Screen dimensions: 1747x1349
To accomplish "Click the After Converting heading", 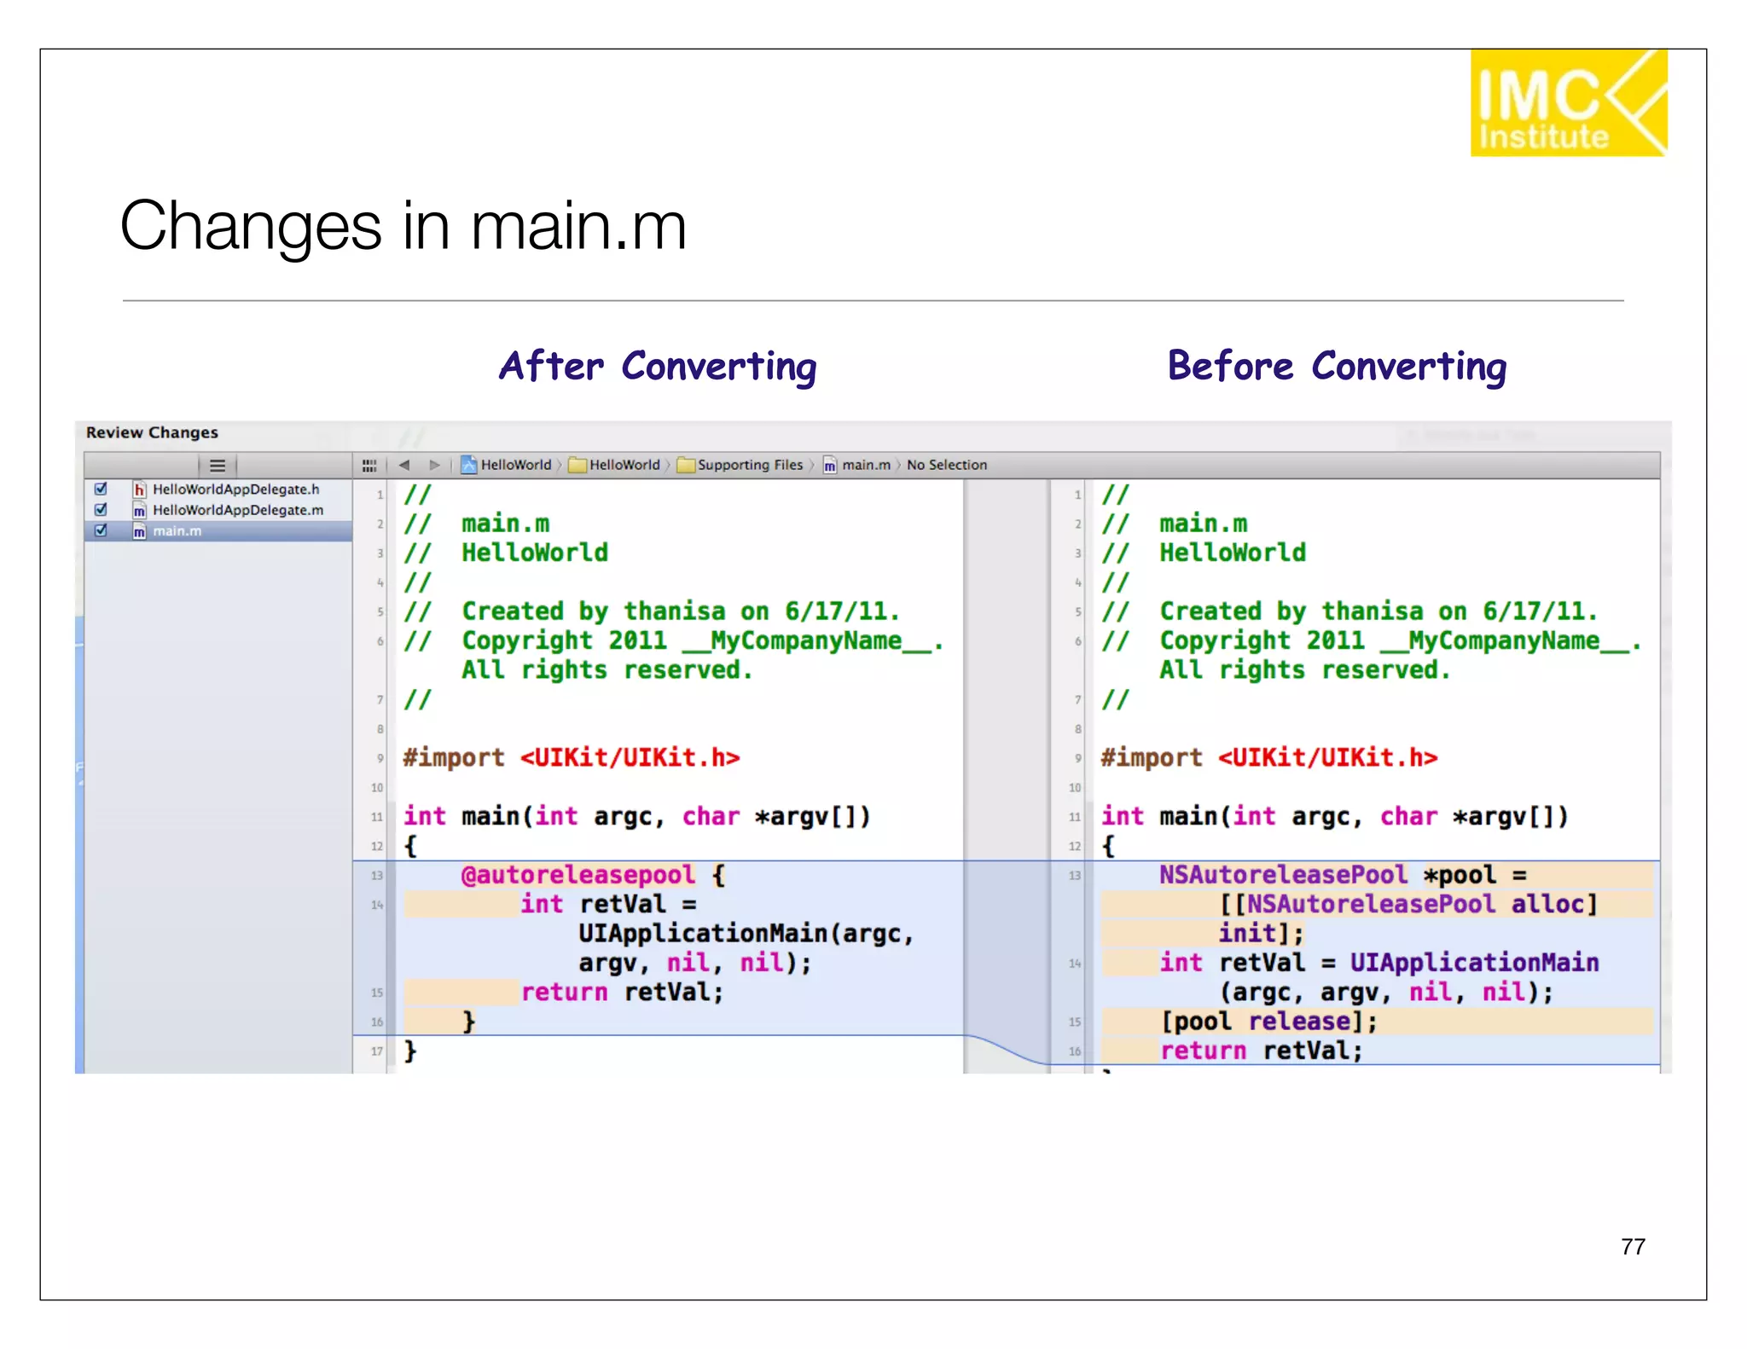I will coord(658,367).
